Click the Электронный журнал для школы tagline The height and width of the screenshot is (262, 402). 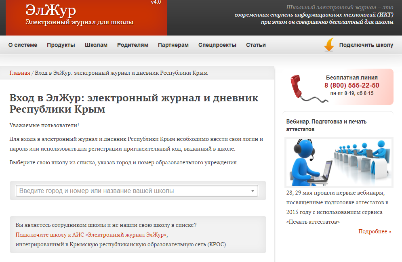[x=80, y=22]
